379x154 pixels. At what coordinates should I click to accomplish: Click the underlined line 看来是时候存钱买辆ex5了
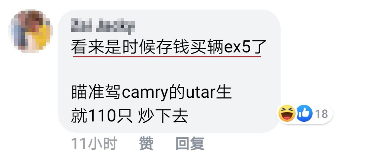pyautogui.click(x=169, y=47)
